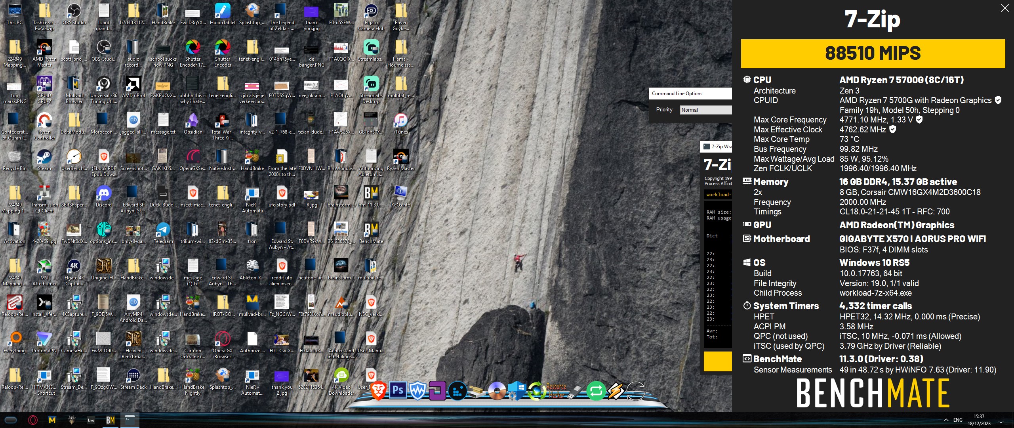The image size is (1014, 428).
Task: Launch Winamp lightning icon in the dock
Action: [616, 391]
